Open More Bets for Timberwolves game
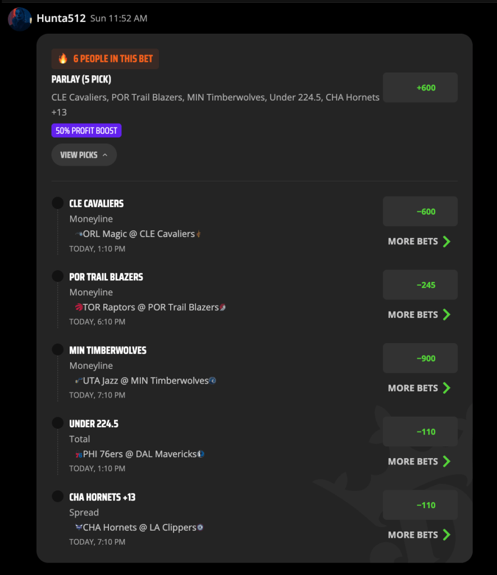 pyautogui.click(x=420, y=388)
